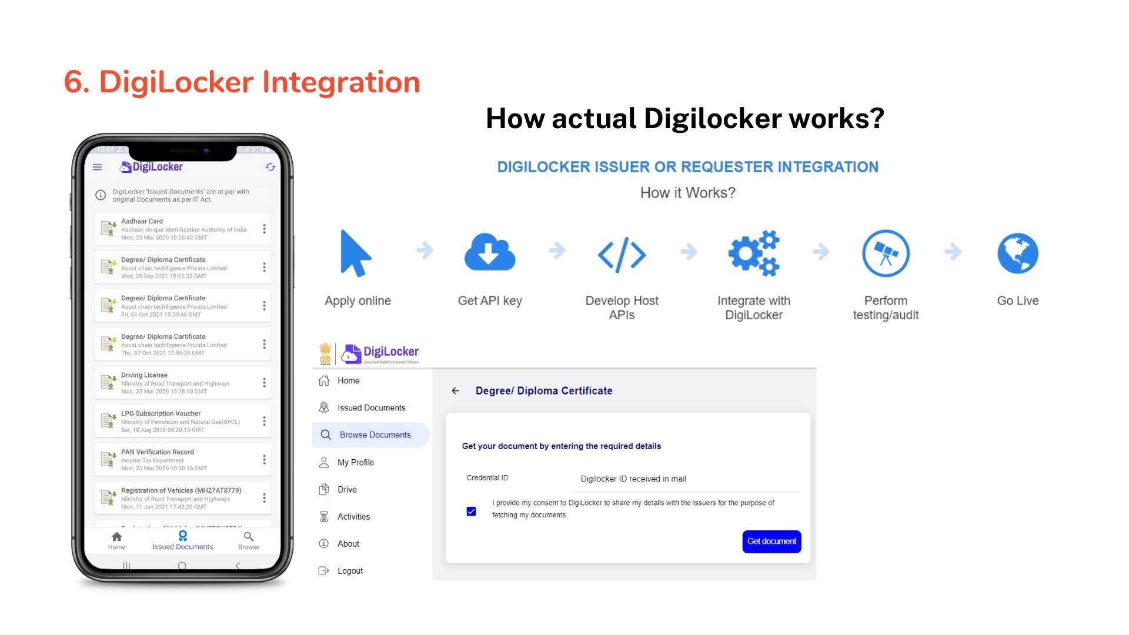Click the Get document button
Image resolution: width=1129 pixels, height=635 pixels.
pos(771,542)
